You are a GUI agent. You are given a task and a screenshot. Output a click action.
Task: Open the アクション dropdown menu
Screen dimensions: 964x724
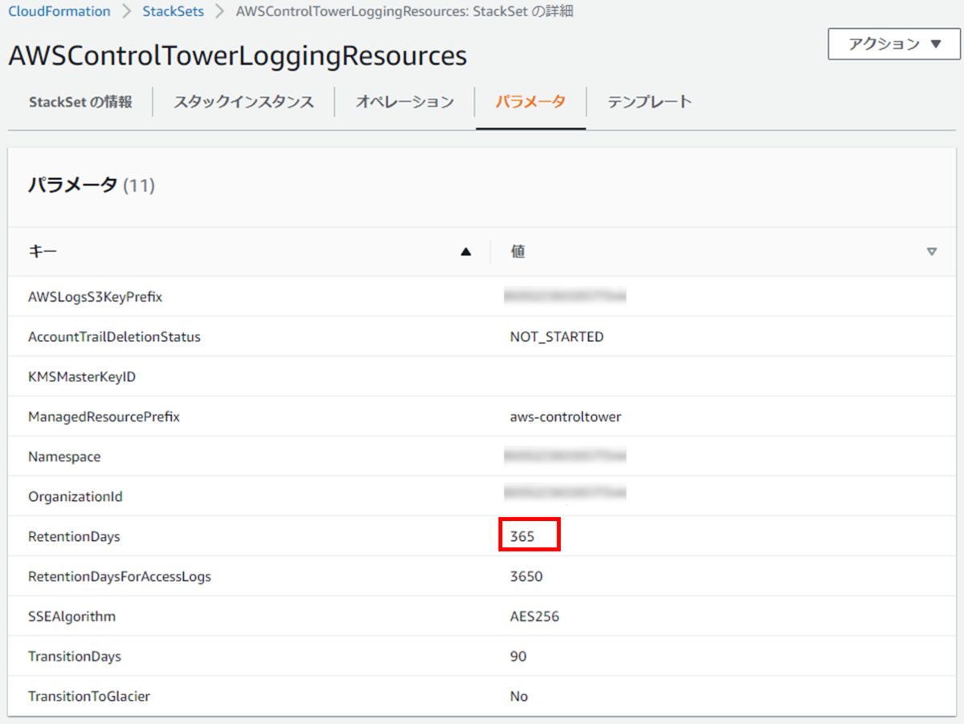(893, 44)
